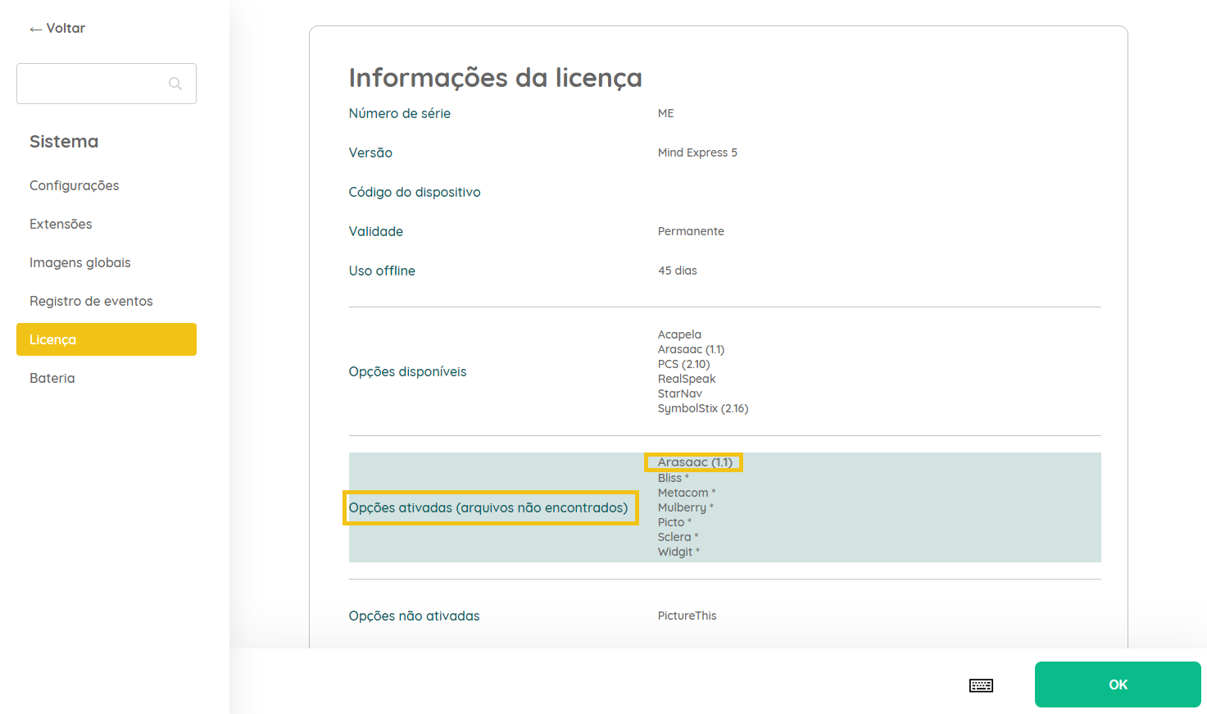This screenshot has height=714, width=1207.
Task: Click Mulberry * entry
Action: pos(686,507)
